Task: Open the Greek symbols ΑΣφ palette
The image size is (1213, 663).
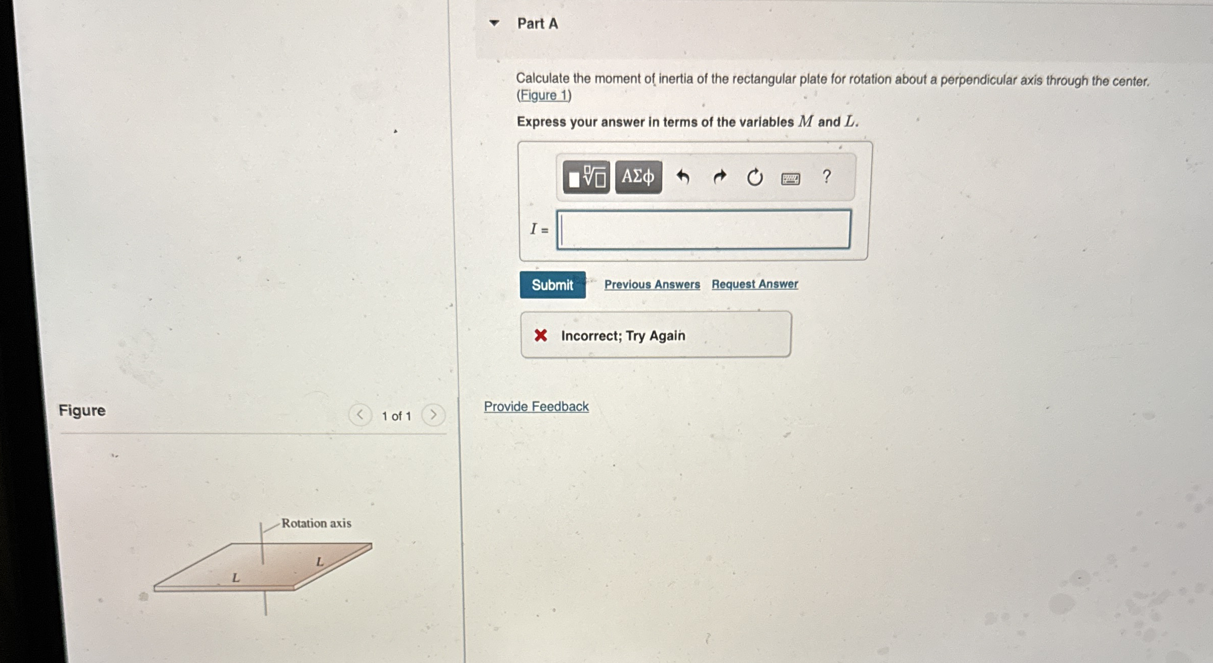Action: click(x=638, y=177)
